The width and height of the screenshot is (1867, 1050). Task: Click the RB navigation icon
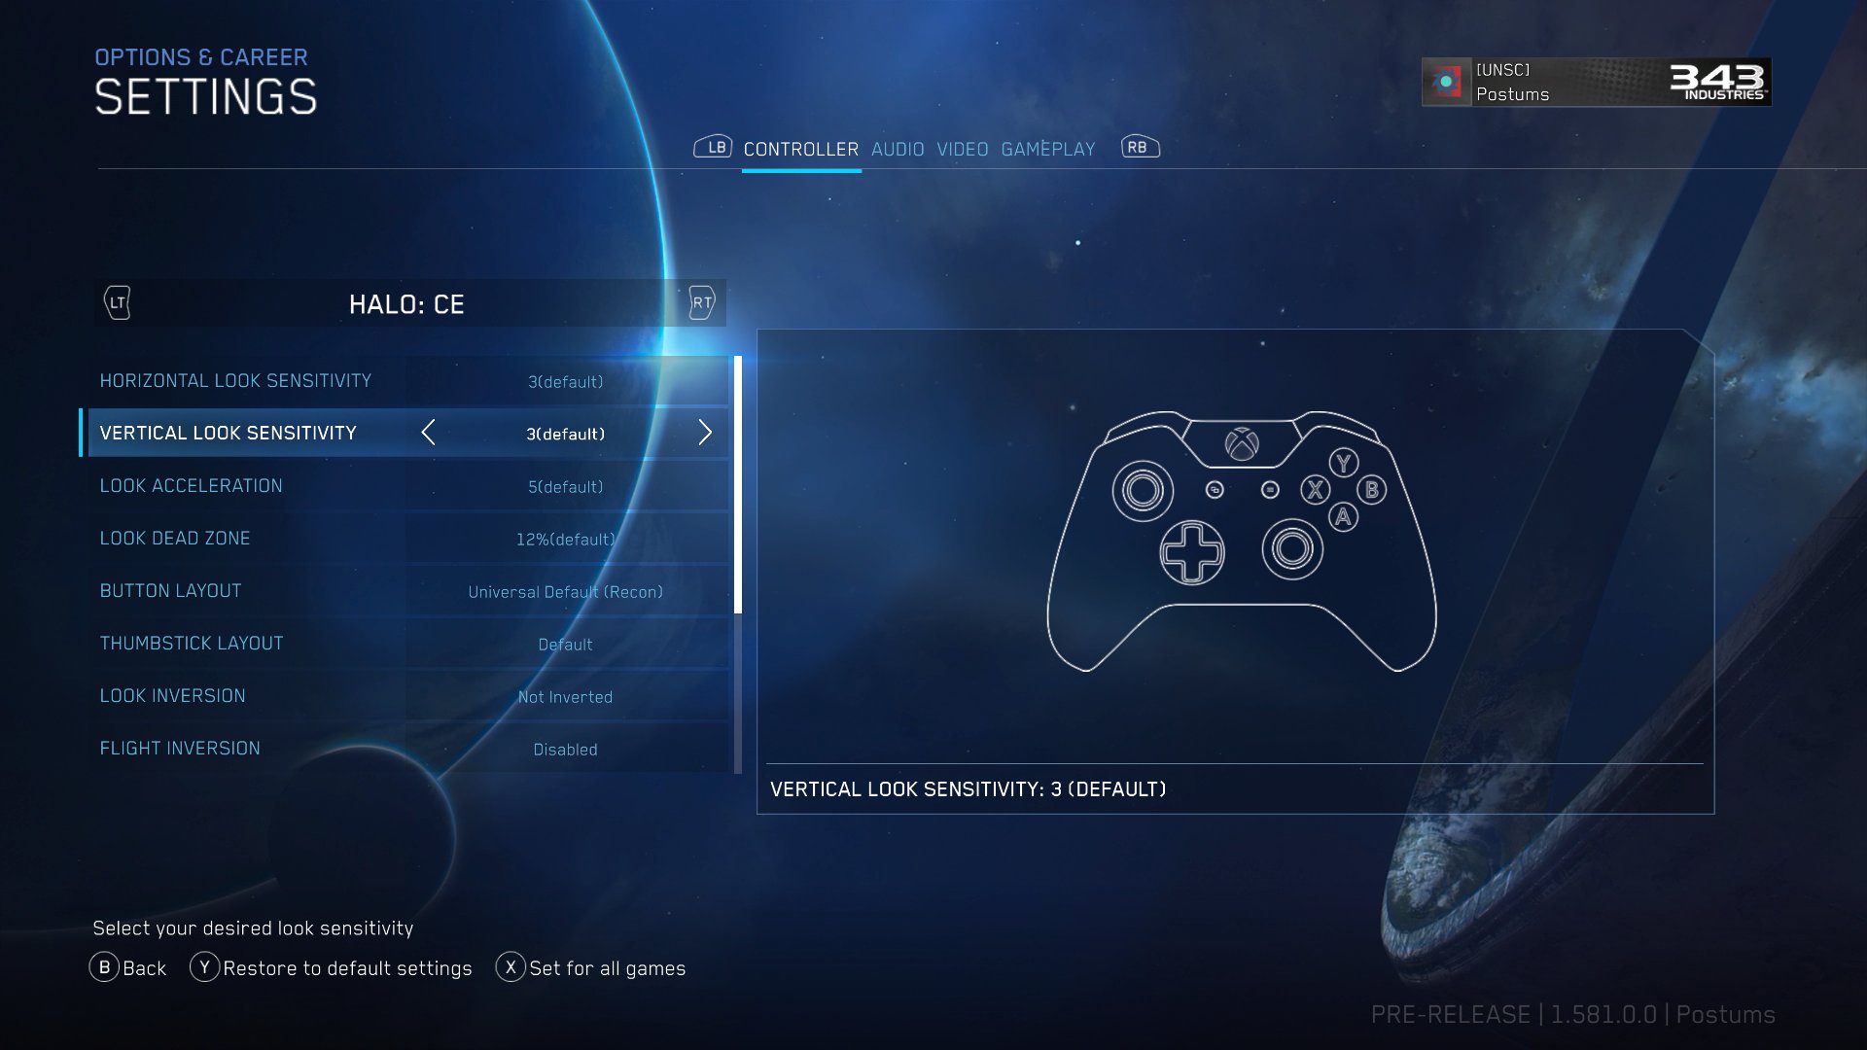1139,148
